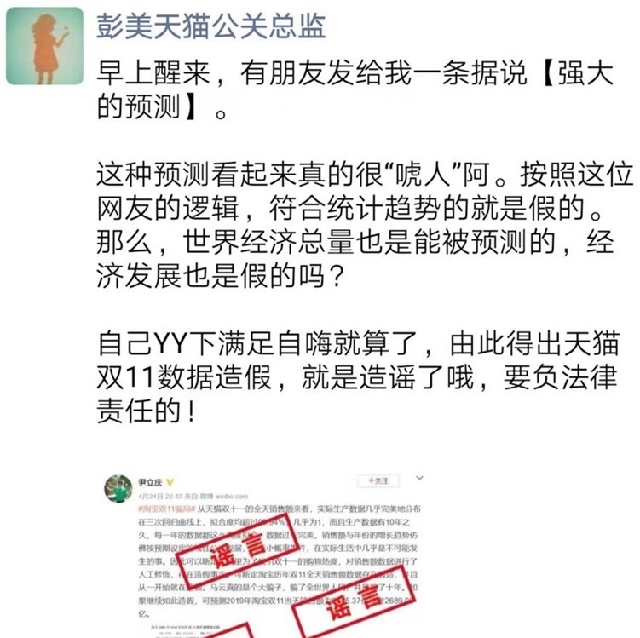Open 彭美天猫公关总监 profile name link
The width and height of the screenshot is (640, 638).
[210, 26]
